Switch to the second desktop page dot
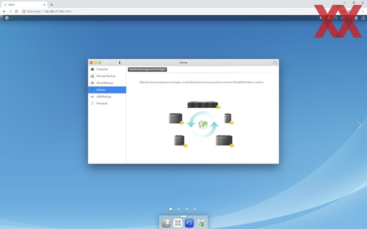This screenshot has height=229, width=367. pos(179,209)
